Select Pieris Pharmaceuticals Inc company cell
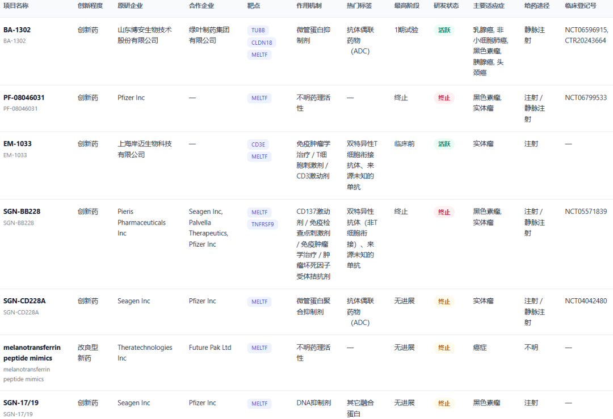The width and height of the screenshot is (613, 419). pos(141,222)
